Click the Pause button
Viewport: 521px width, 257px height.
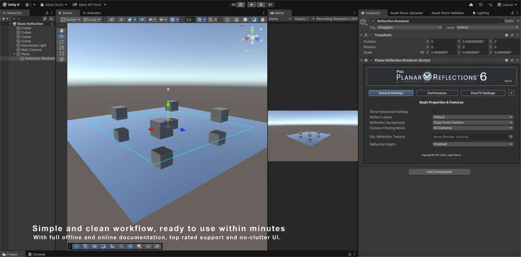click(x=261, y=4)
